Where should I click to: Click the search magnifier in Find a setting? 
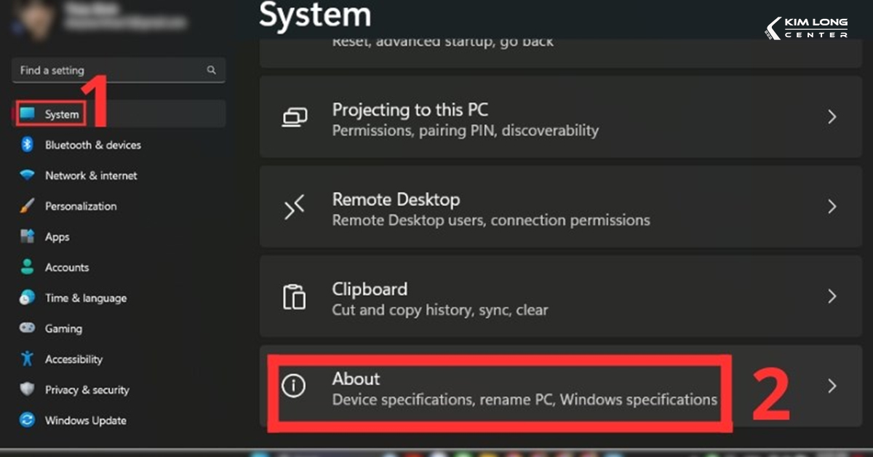211,70
